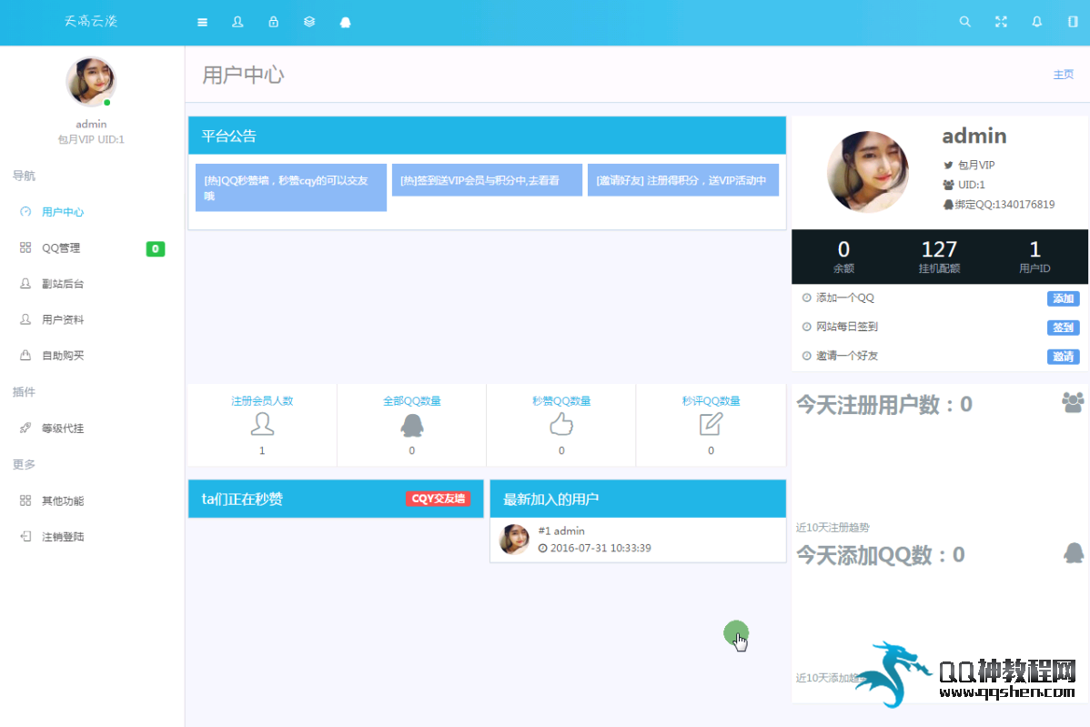Click the 127 挂机配额 stat
The image size is (1090, 727).
939,257
